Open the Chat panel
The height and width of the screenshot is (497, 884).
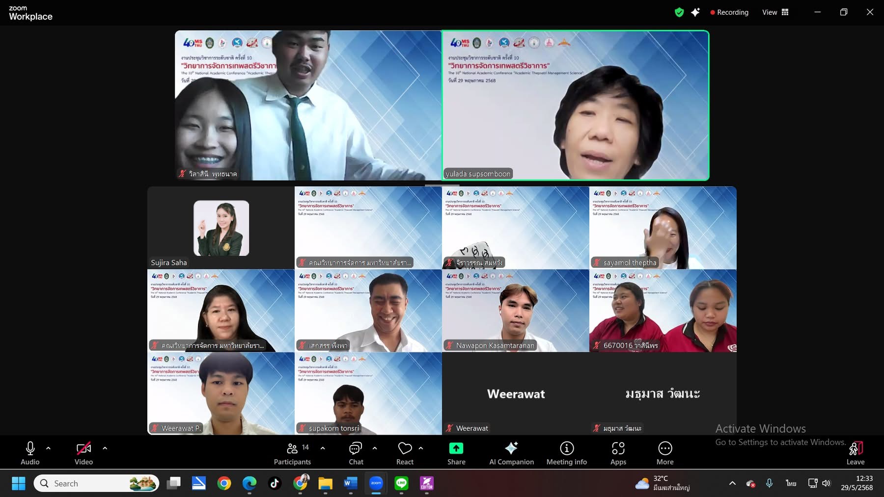(356, 453)
